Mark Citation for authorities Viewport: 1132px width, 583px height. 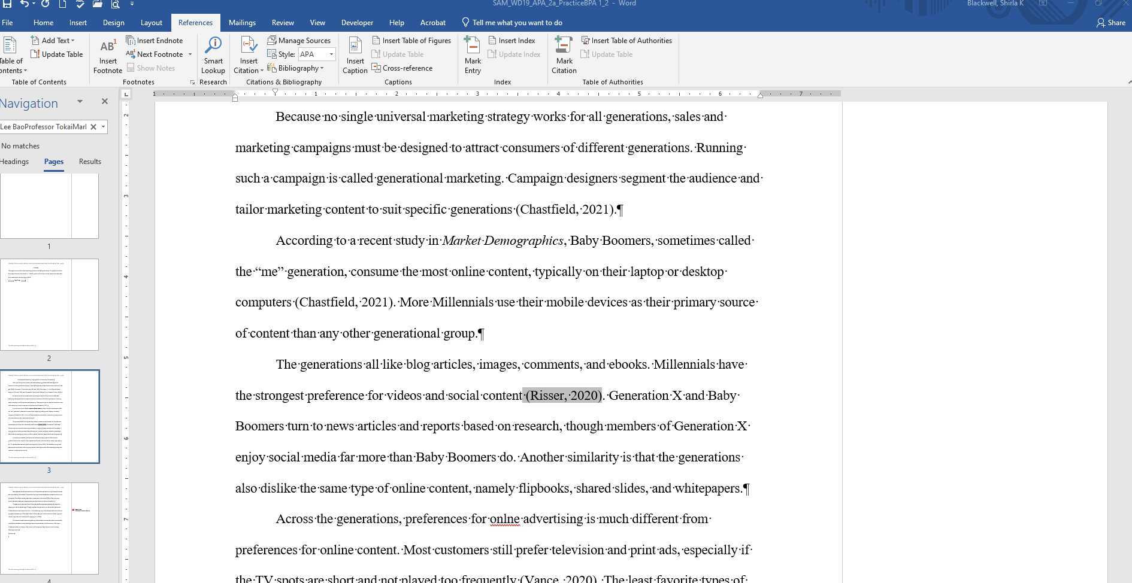[x=564, y=56]
